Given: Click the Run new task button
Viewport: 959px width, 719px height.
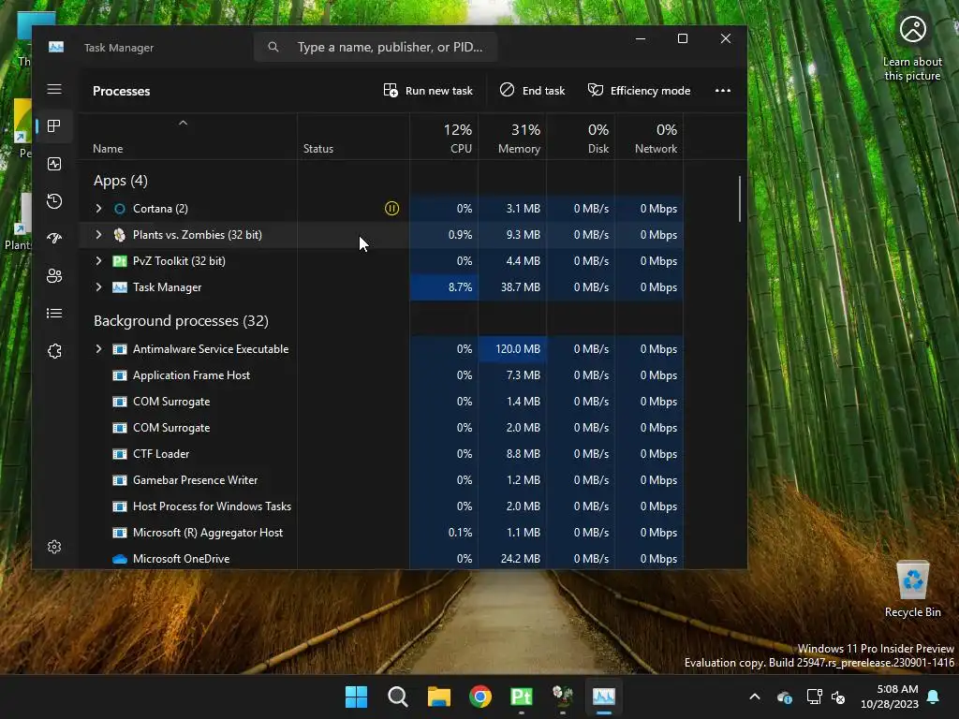Looking at the screenshot, I should point(428,91).
